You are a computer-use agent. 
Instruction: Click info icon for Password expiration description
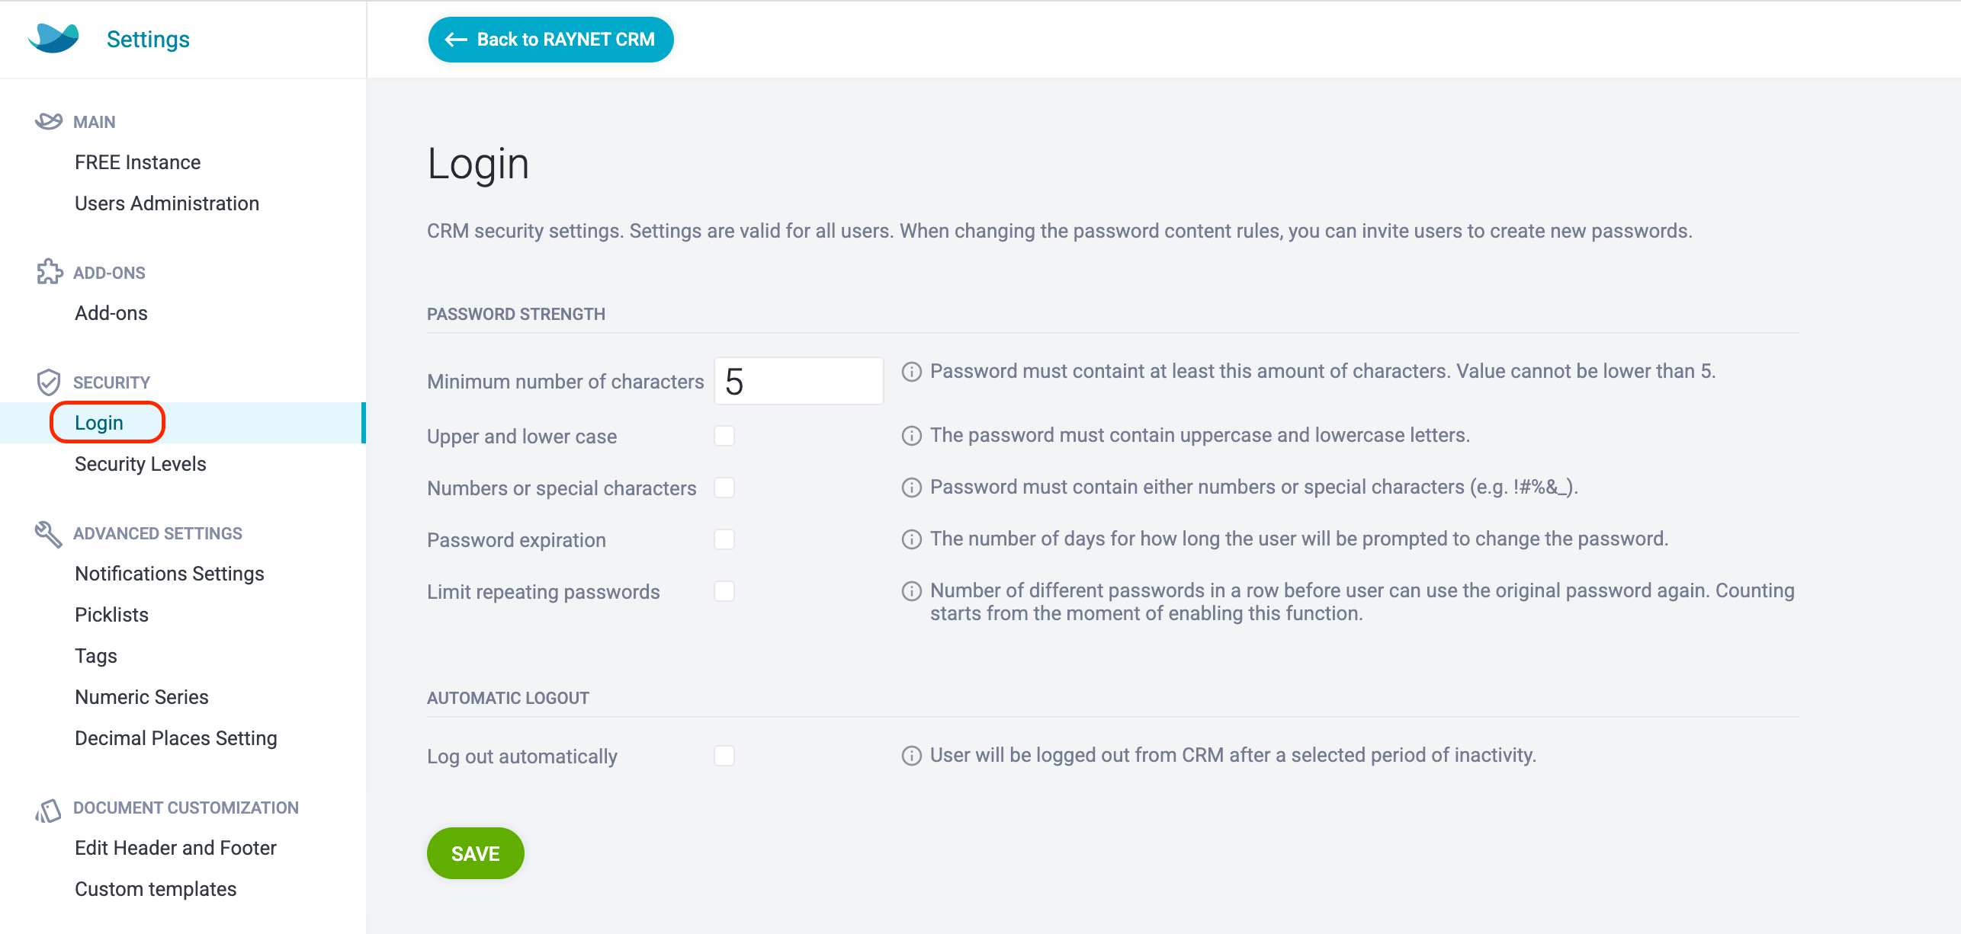coord(911,539)
